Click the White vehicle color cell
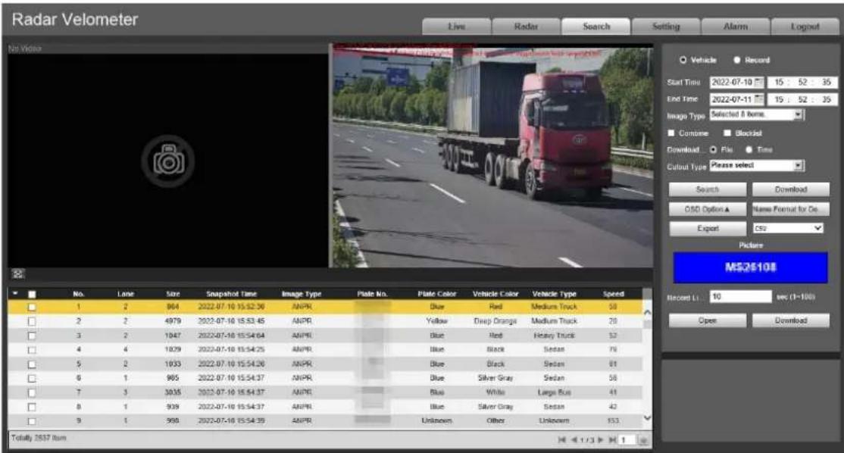Image resolution: width=844 pixels, height=453 pixels. pos(495,392)
